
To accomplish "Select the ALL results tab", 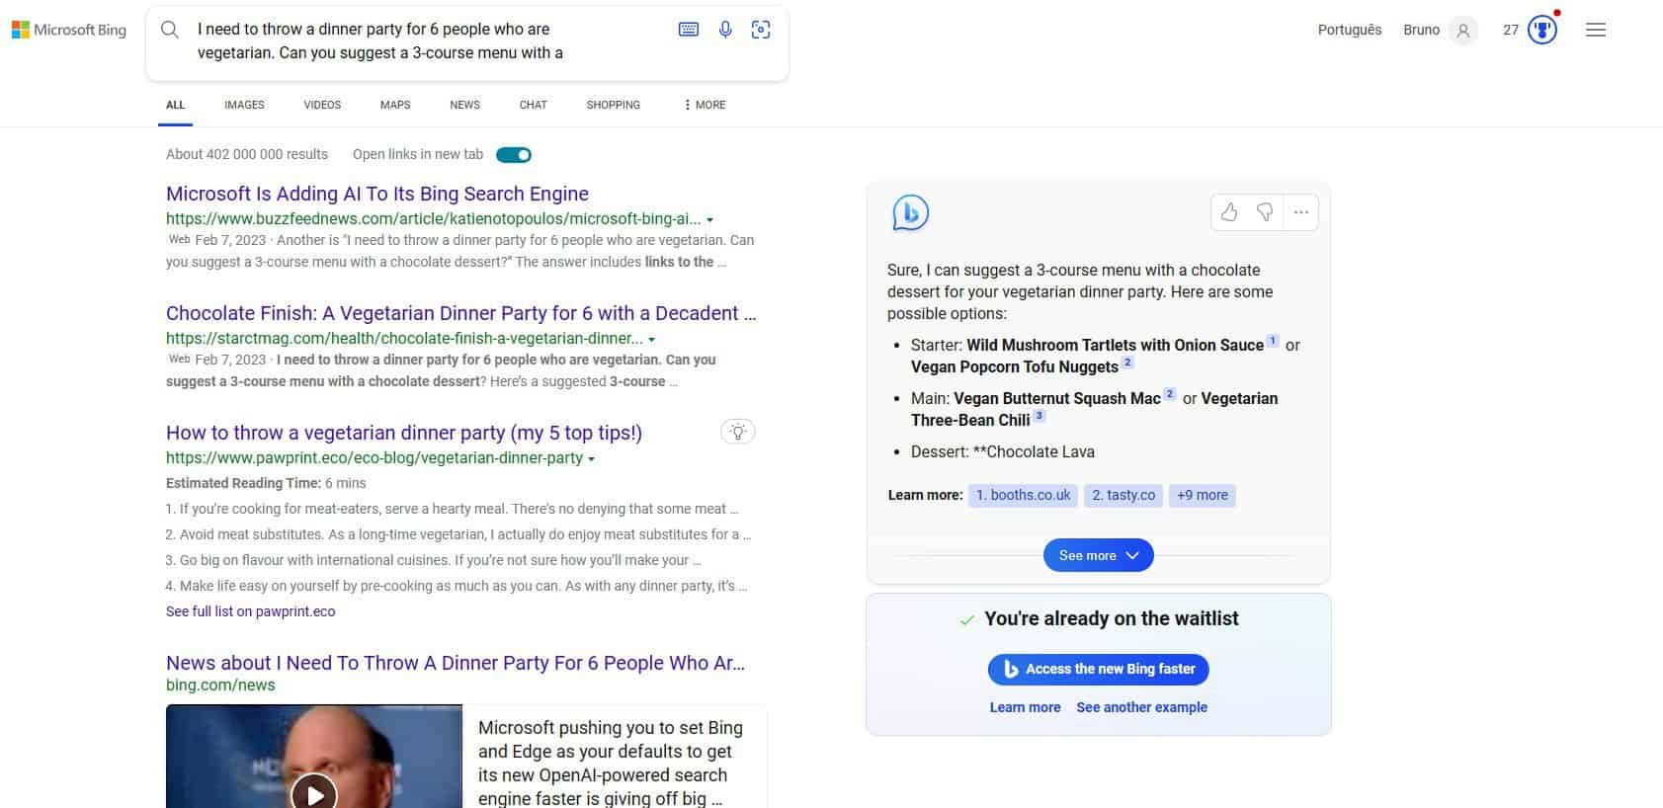I will tap(176, 105).
